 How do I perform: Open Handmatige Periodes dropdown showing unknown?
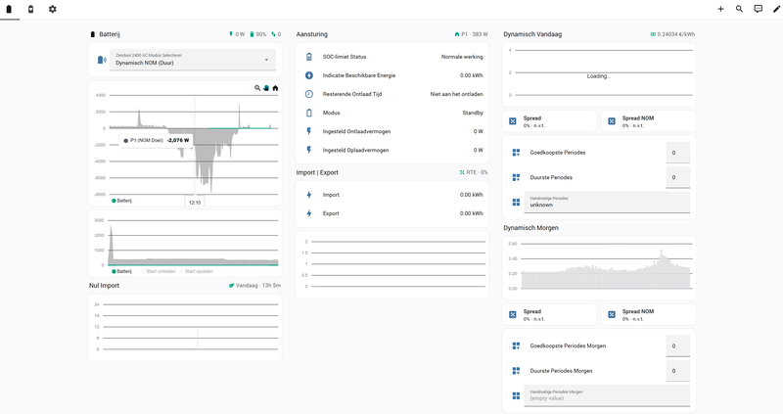point(607,203)
